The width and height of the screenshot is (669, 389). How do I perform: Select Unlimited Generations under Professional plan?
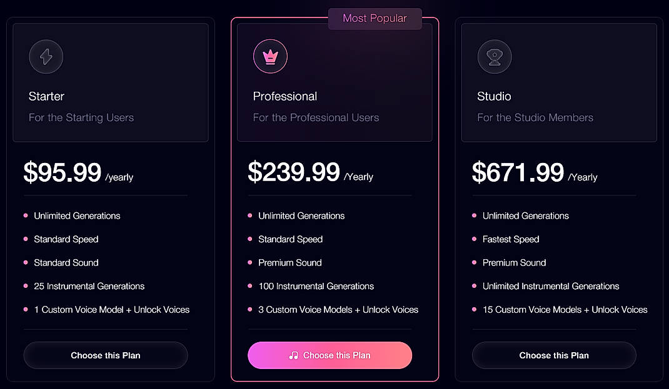[x=301, y=215]
